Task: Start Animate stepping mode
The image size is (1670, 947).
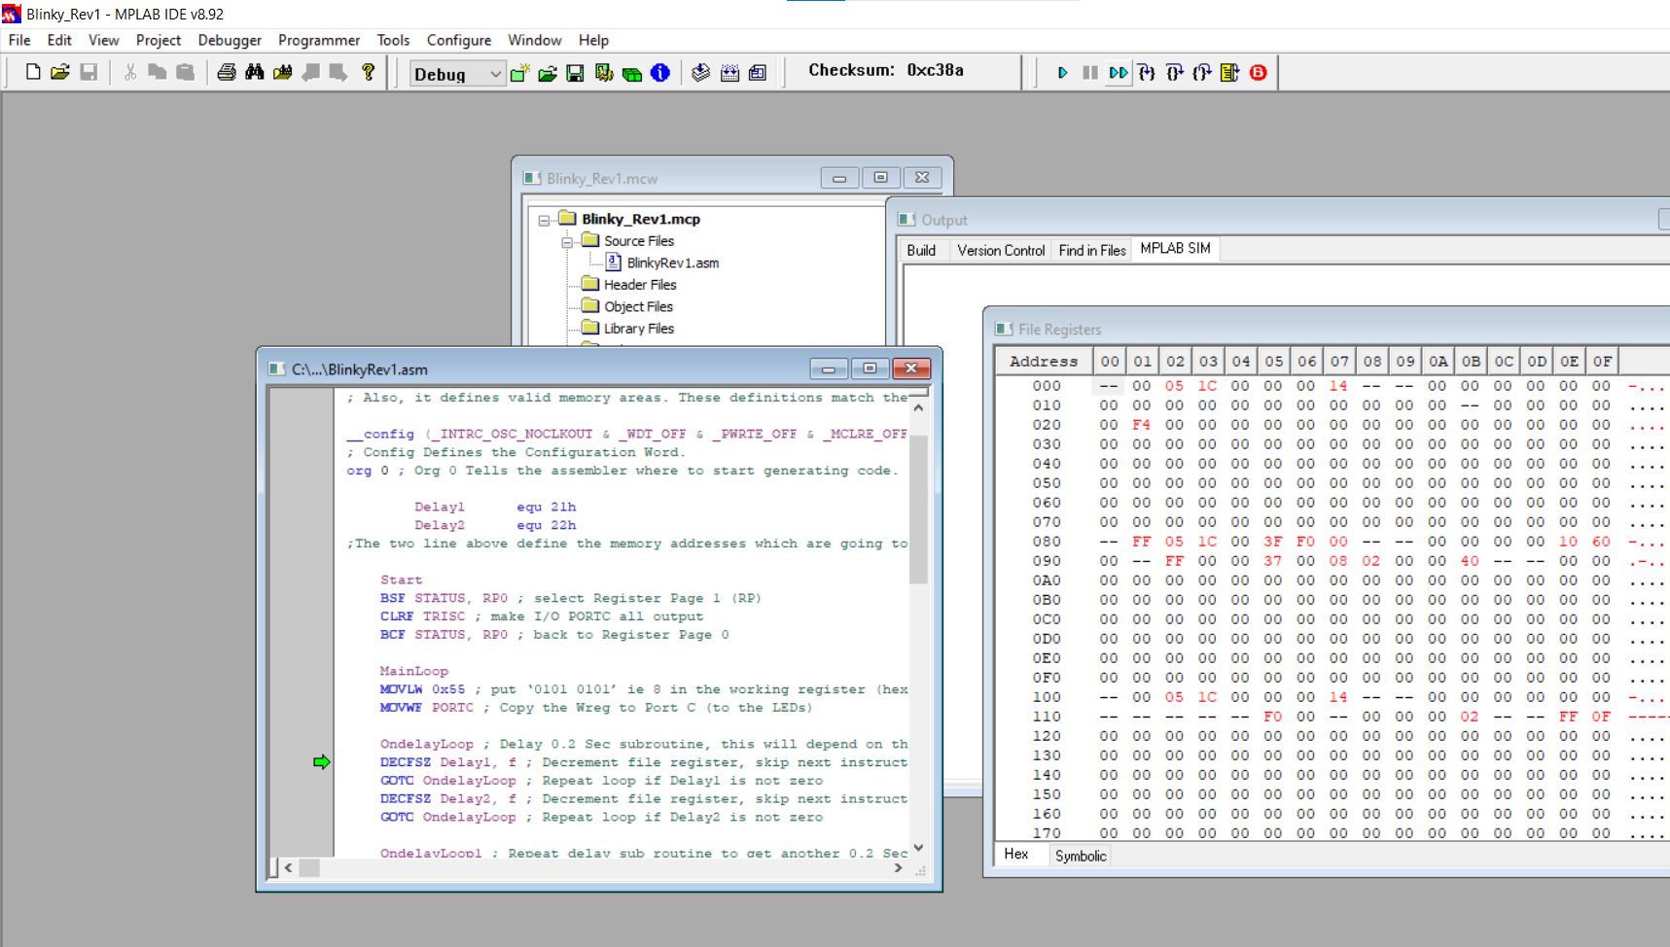Action: pos(1117,71)
